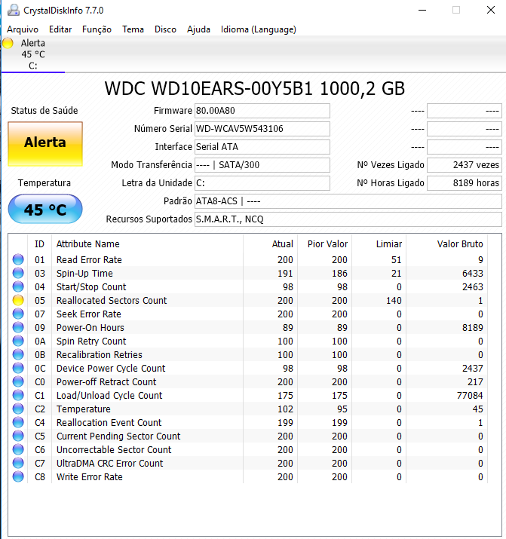Open the Idioma (Language) menu
The height and width of the screenshot is (539, 506).
(x=259, y=29)
